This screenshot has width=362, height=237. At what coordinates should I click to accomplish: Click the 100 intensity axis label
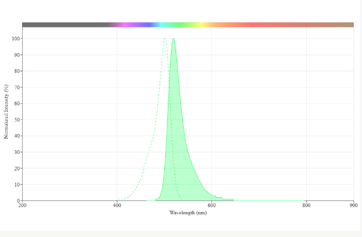point(15,39)
